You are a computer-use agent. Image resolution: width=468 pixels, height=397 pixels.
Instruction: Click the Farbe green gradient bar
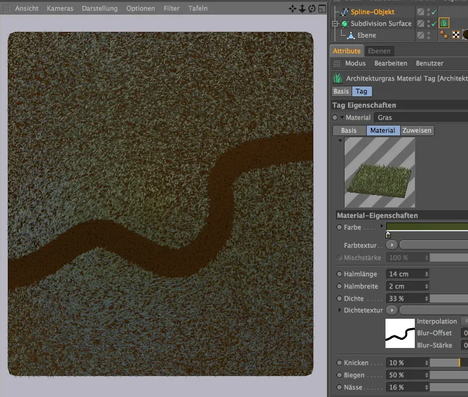click(x=426, y=227)
